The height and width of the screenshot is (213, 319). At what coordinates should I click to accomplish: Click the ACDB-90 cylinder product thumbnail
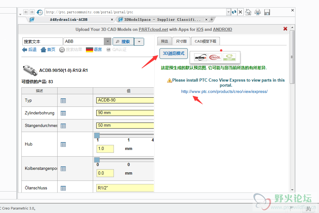coord(30,70)
